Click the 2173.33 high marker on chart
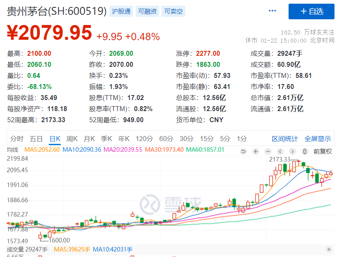 point(279,159)
